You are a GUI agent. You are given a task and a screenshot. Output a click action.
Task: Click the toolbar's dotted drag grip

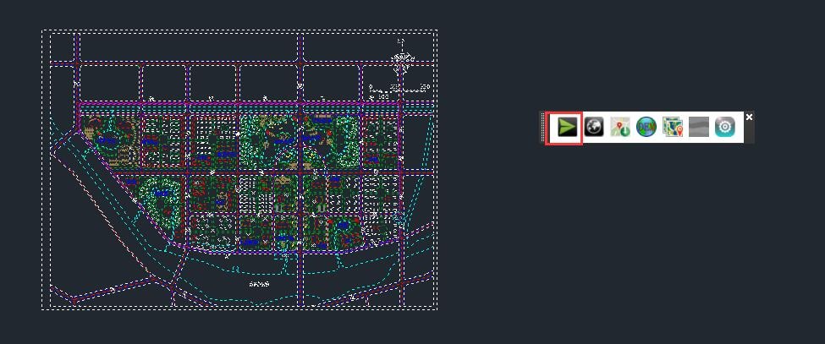tap(544, 127)
